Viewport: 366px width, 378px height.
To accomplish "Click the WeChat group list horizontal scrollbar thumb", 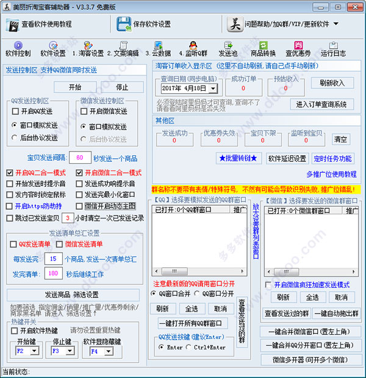I will tap(286, 271).
